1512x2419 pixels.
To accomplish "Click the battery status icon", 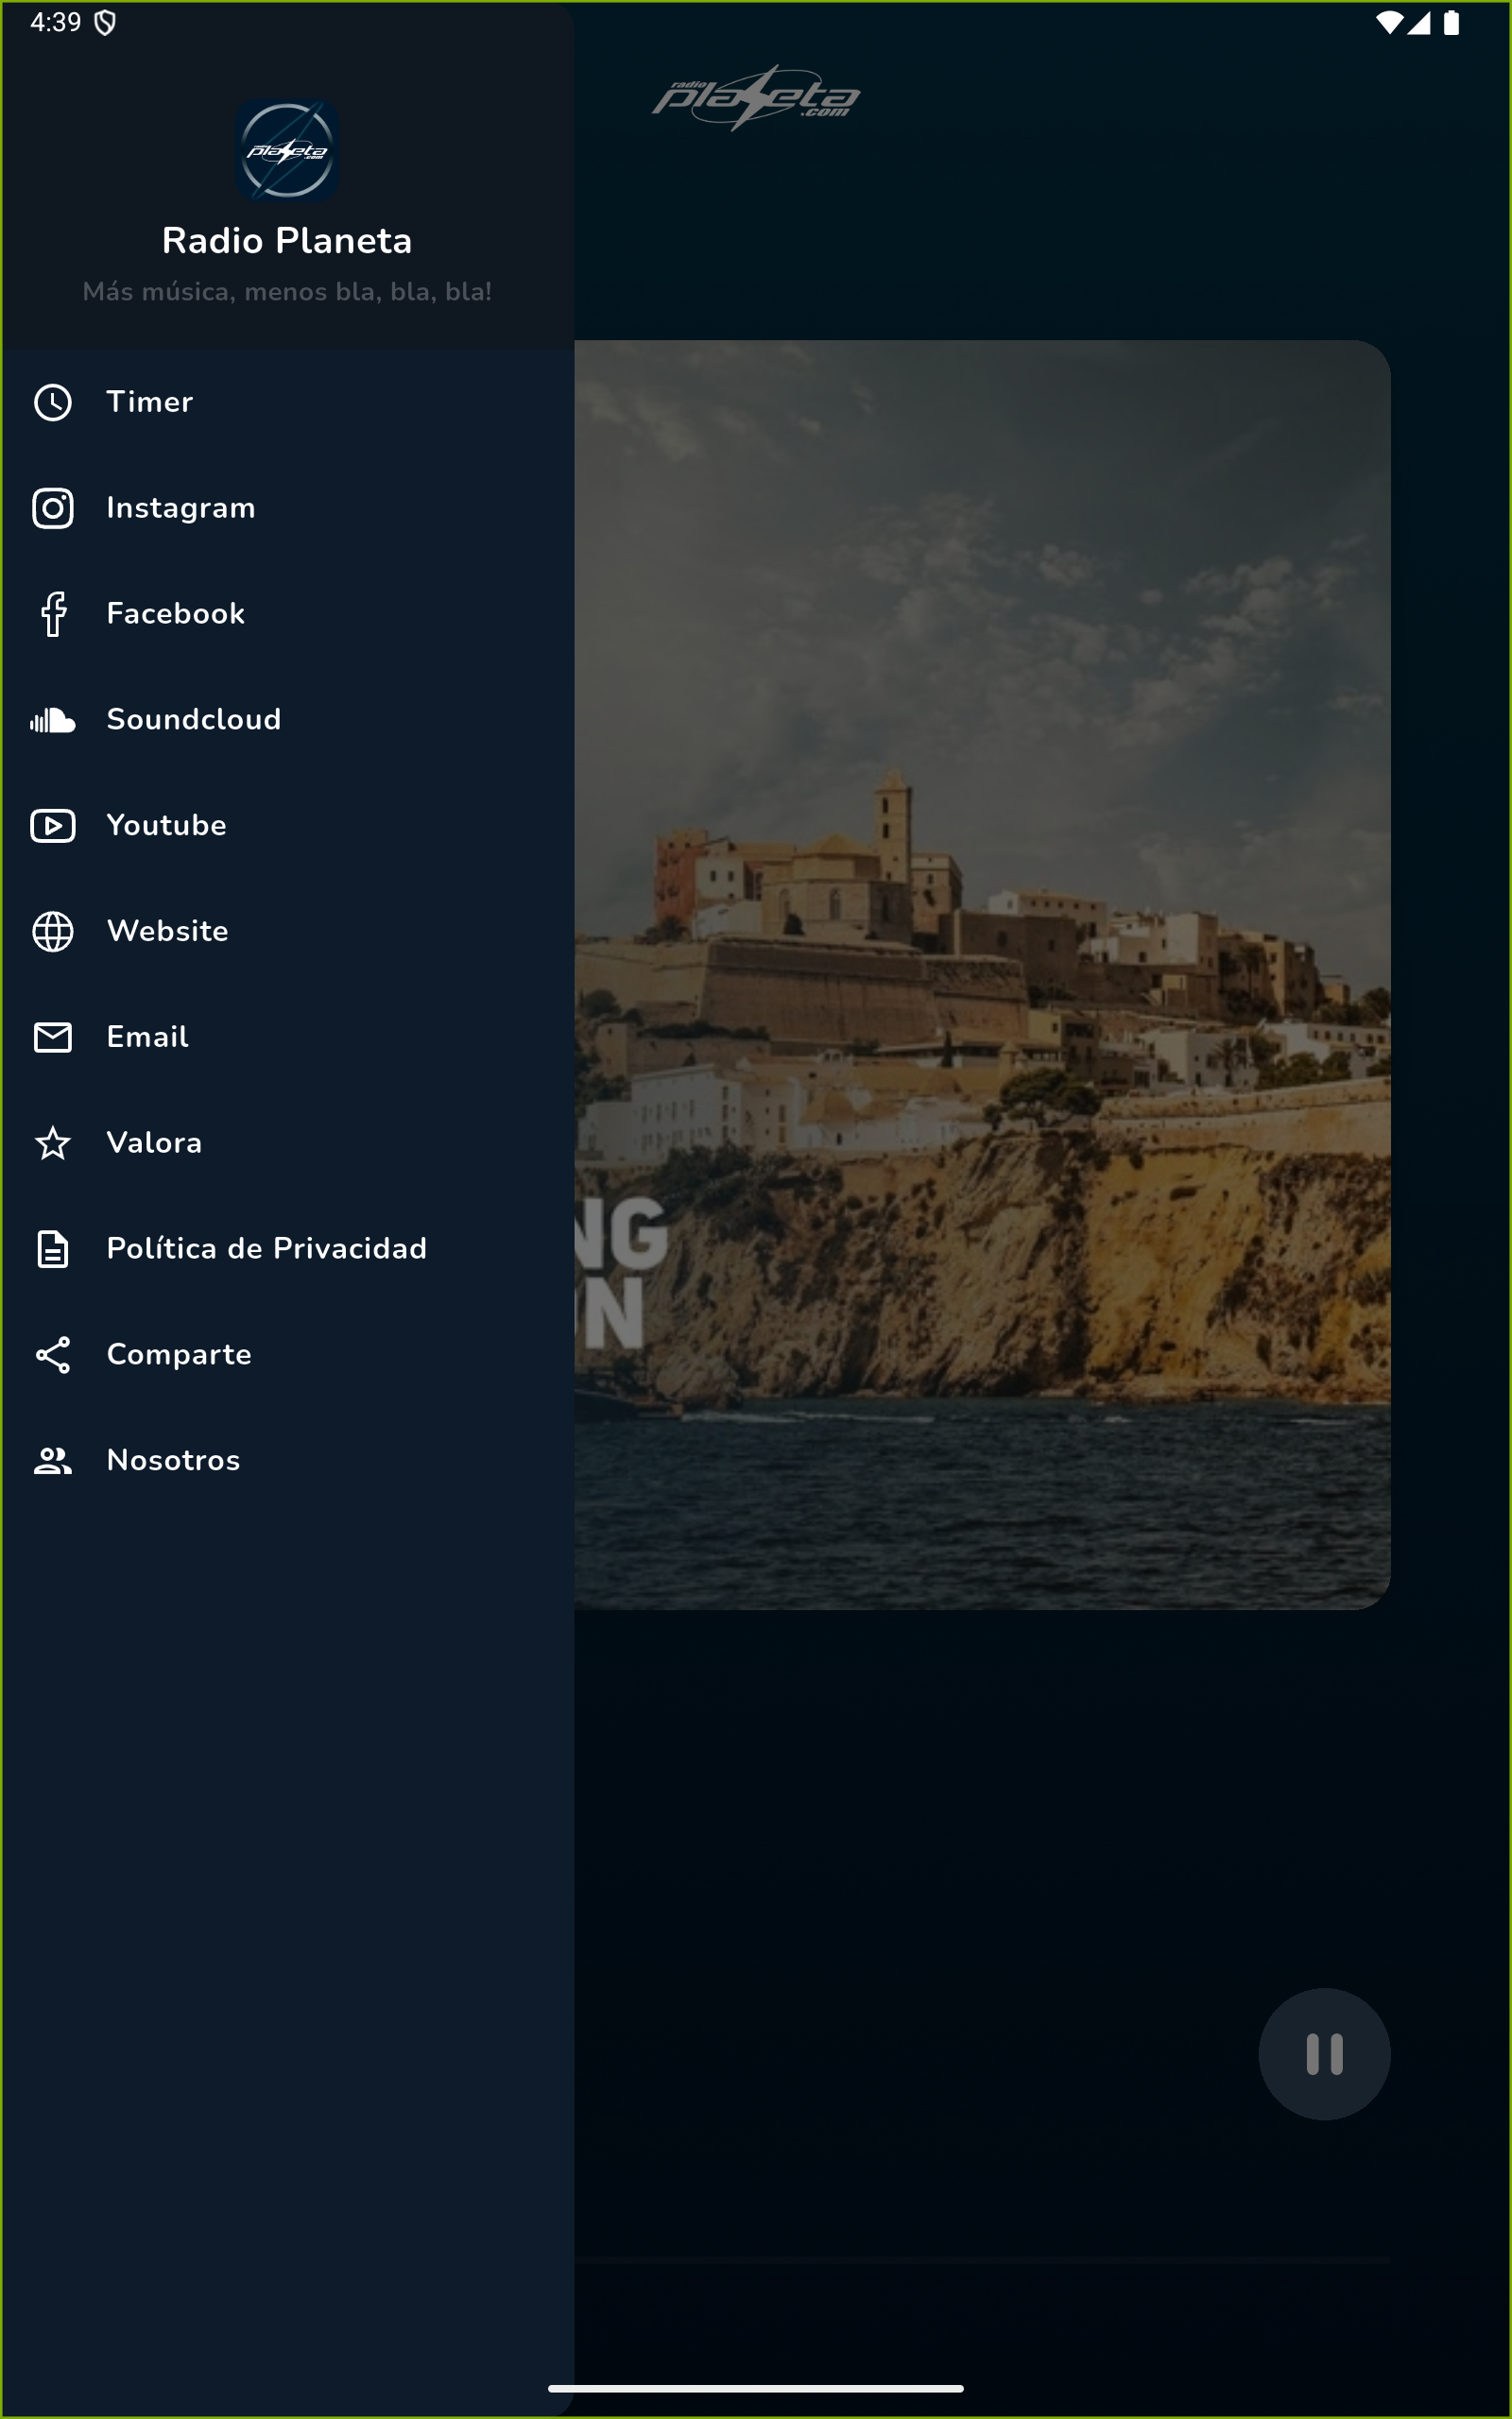I will [x=1451, y=22].
